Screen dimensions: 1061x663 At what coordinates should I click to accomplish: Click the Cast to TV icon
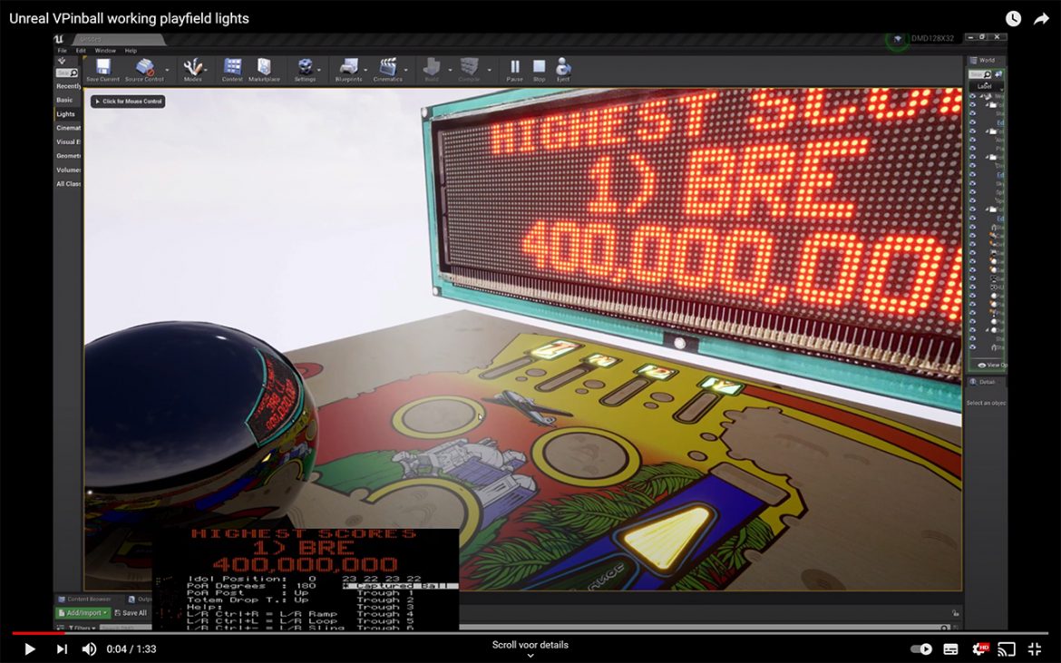1007,648
